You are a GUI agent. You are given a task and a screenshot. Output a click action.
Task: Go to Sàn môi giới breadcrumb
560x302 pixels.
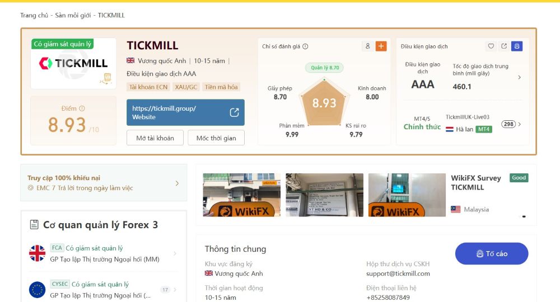coord(73,15)
